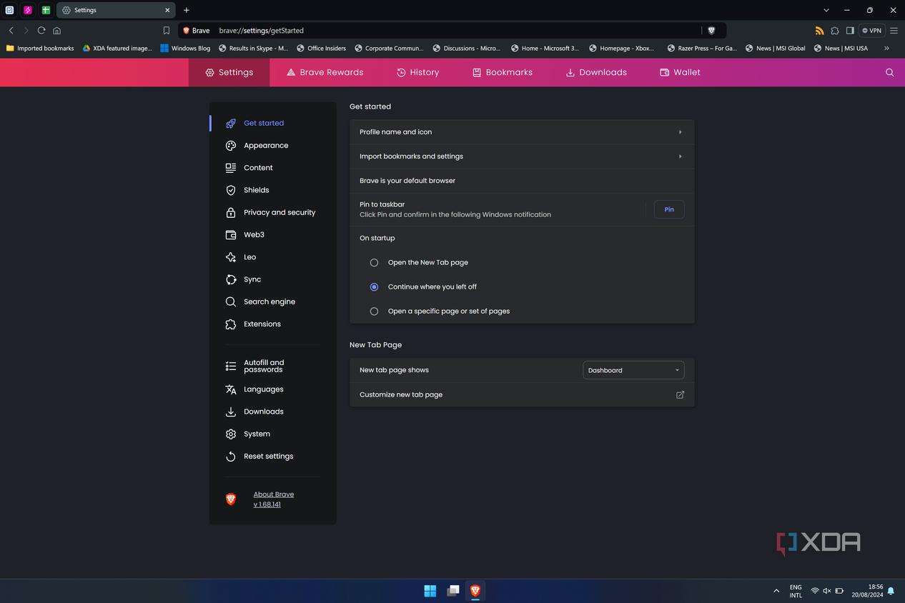This screenshot has height=603, width=905.
Task: Click the Privacy and security lock icon
Action: [x=231, y=212]
